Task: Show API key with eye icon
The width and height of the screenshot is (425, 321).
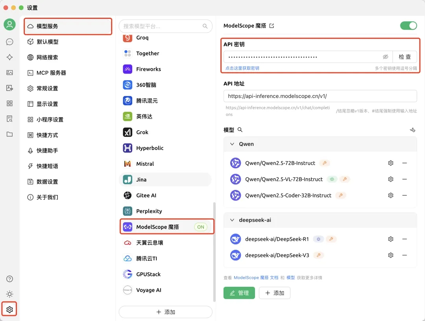Action: pyautogui.click(x=385, y=57)
